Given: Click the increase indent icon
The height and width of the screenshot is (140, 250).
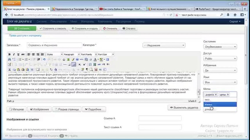Looking at the screenshot, I should 39,59.
